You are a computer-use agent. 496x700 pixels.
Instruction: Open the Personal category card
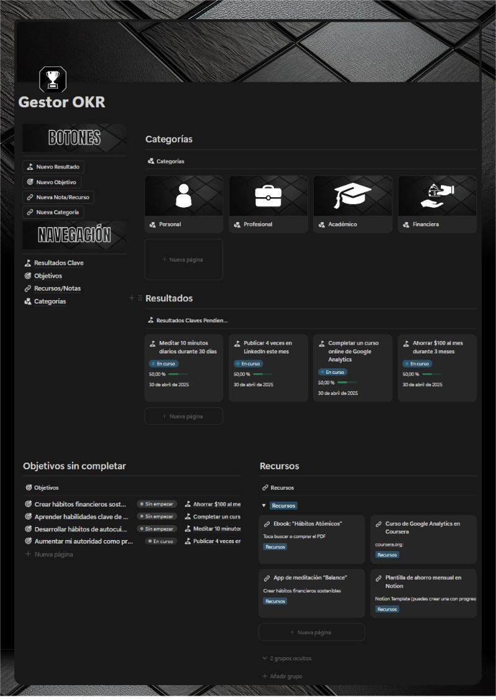184,204
